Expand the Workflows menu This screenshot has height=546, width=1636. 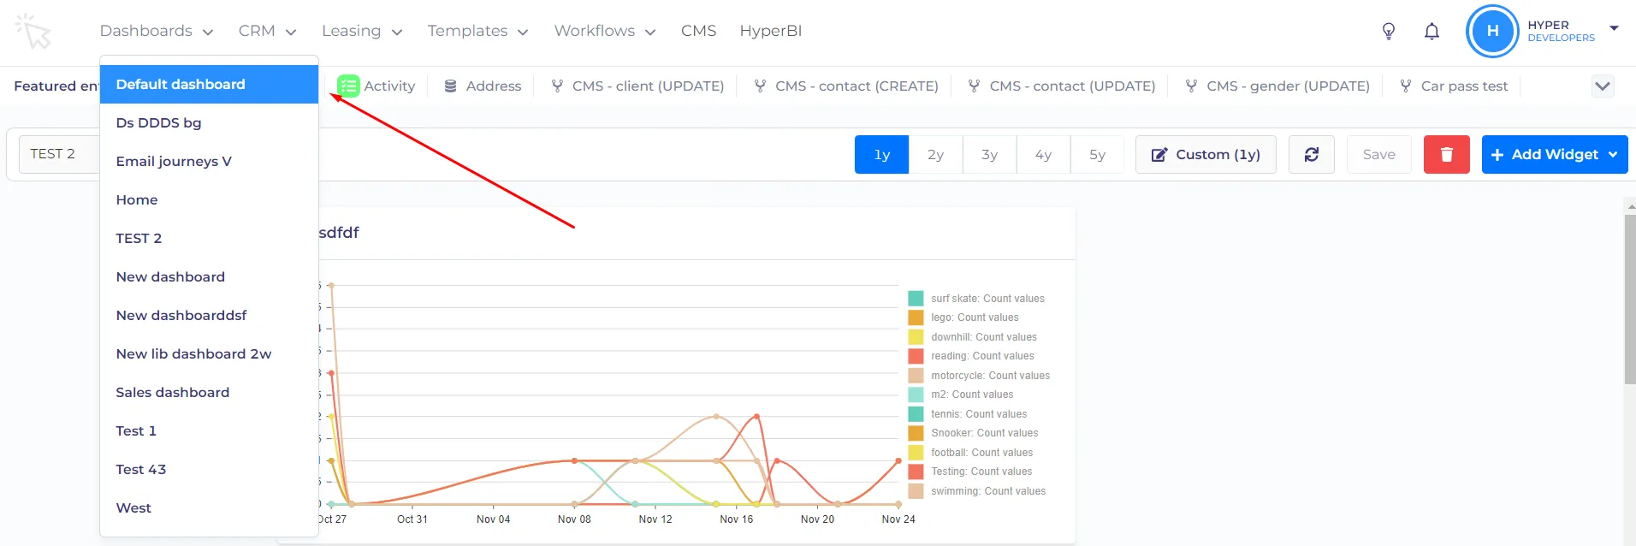[x=605, y=31]
